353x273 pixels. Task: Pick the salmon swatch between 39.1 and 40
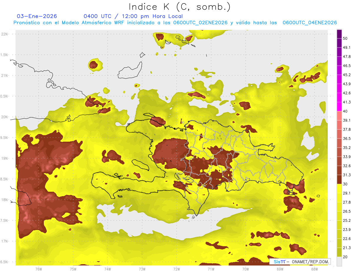tap(339, 116)
